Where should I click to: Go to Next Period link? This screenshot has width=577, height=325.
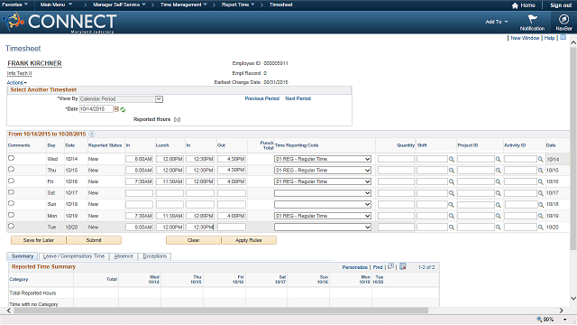pos(298,98)
